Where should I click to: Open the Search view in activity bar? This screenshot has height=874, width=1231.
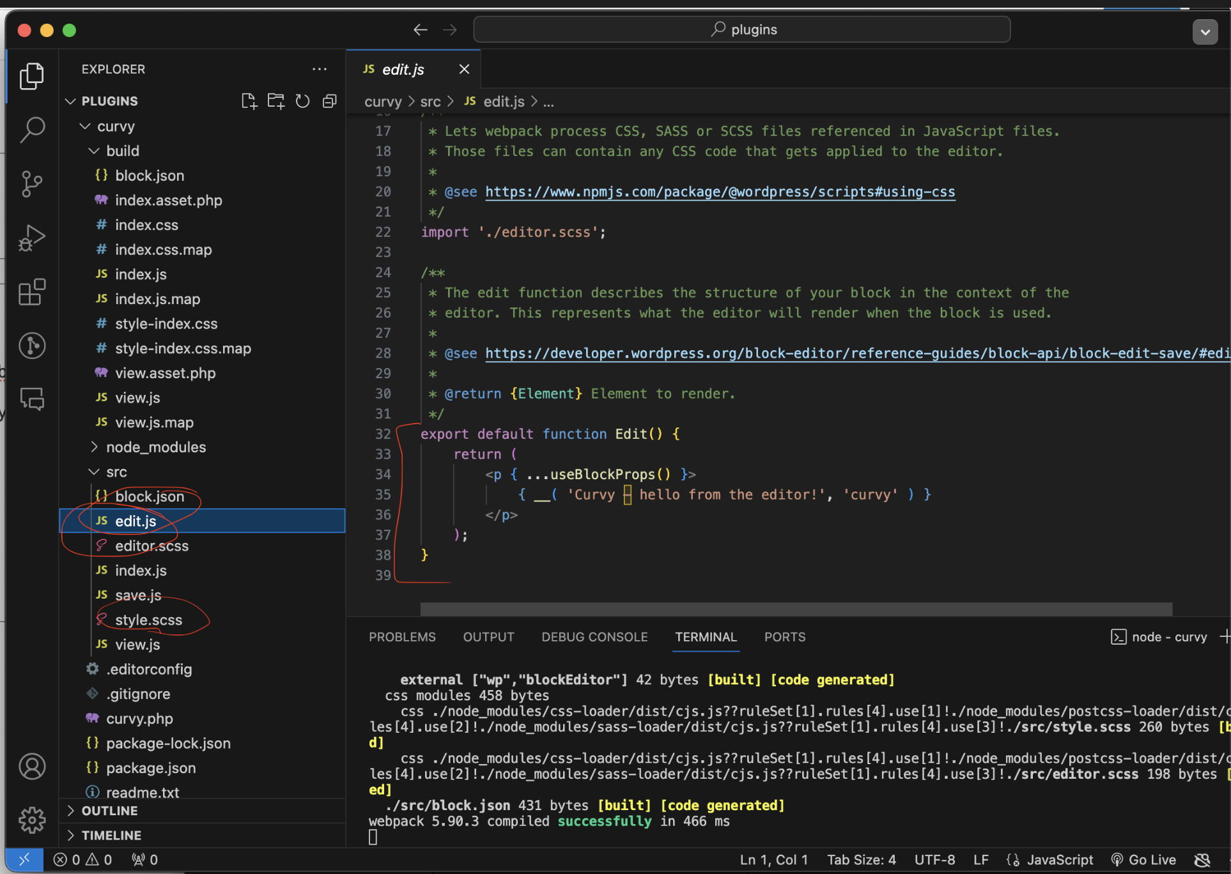31,130
